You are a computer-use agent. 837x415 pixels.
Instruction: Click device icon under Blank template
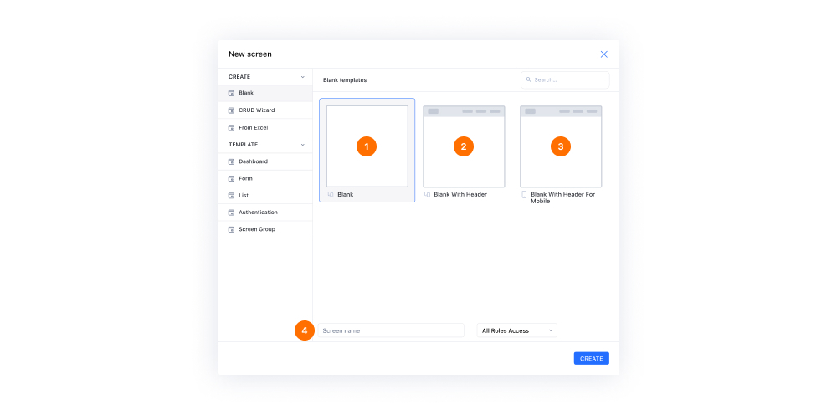click(x=331, y=195)
